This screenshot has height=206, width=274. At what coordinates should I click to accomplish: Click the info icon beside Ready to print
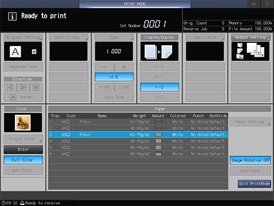[12, 16]
